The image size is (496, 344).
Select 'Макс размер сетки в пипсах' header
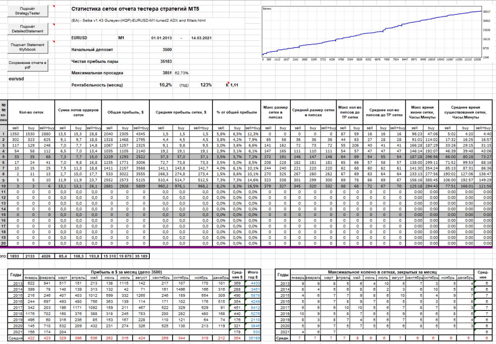point(276,112)
